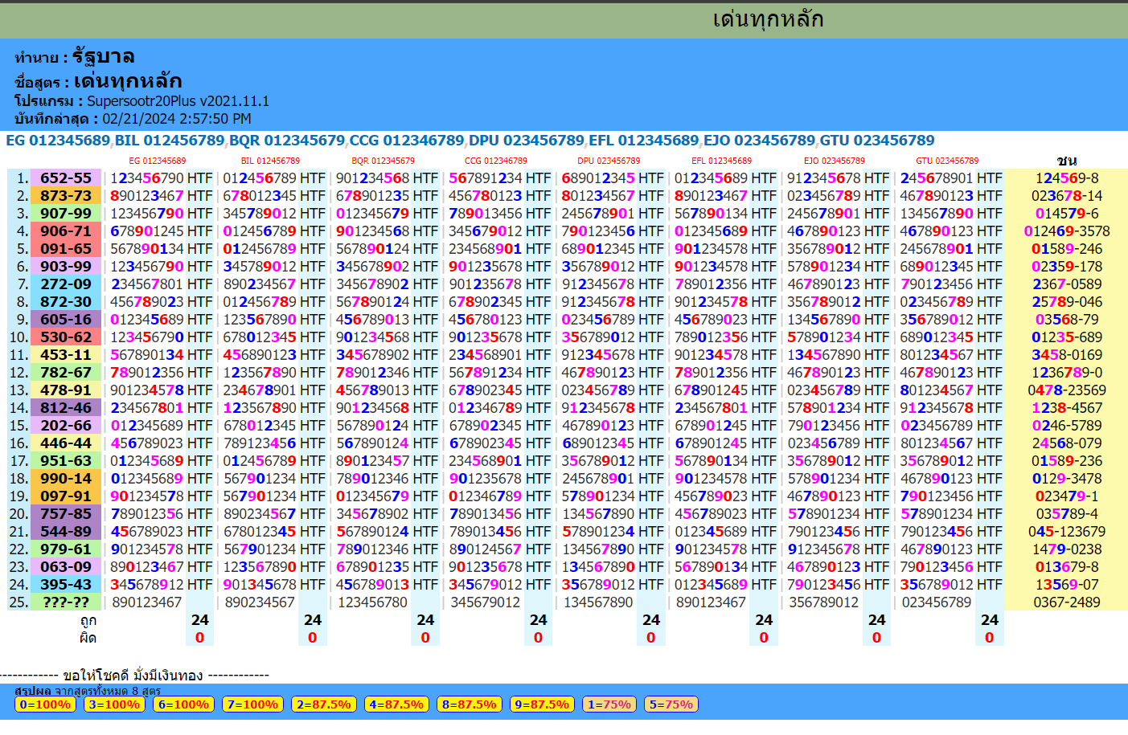
Task: Click the 9=87.5% summary badge
Action: click(542, 704)
